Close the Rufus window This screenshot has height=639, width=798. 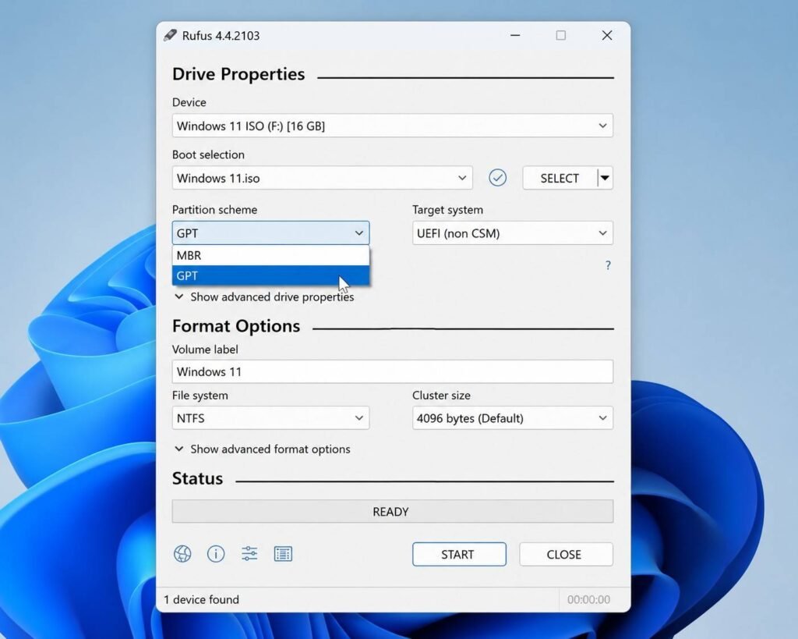606,35
